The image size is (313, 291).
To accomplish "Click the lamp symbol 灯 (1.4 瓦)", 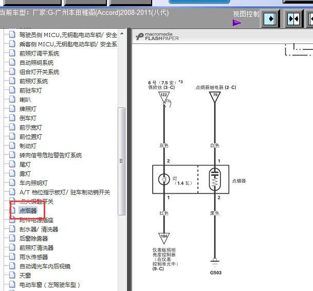I will tap(164, 179).
